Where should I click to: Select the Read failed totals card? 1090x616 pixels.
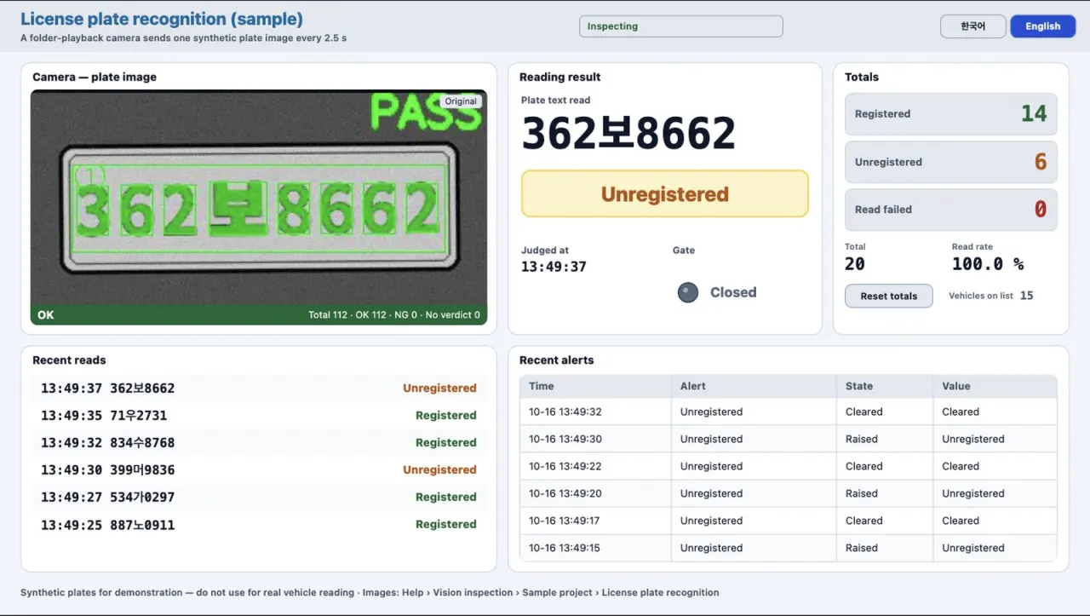click(x=950, y=210)
